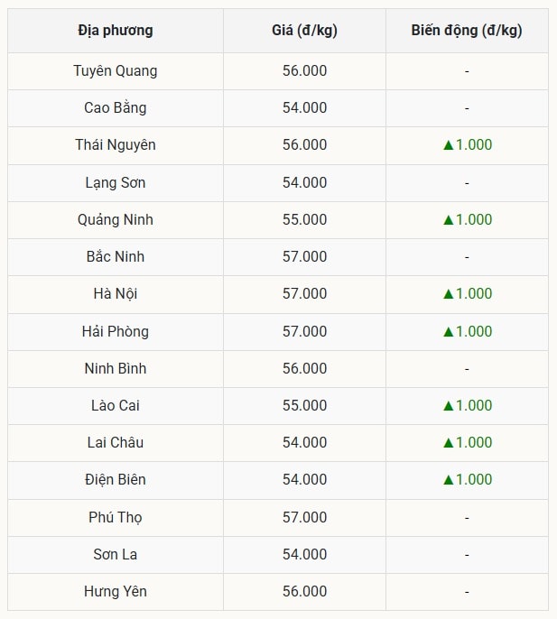Click the green up arrow for Hải Phòng
557x619 pixels.
pos(447,332)
